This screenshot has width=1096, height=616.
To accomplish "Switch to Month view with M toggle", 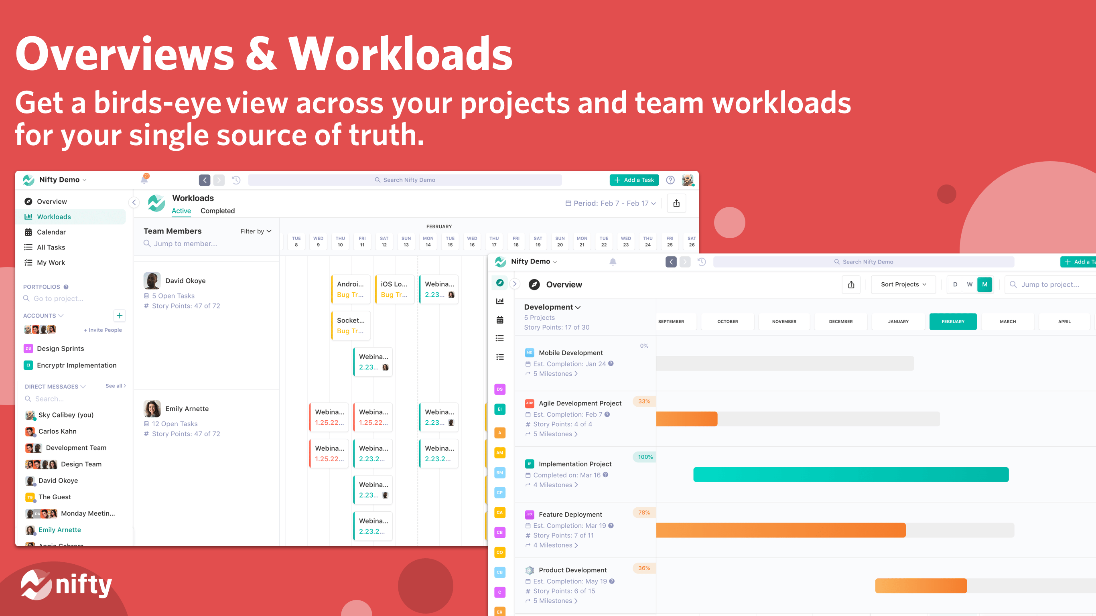I will point(984,285).
